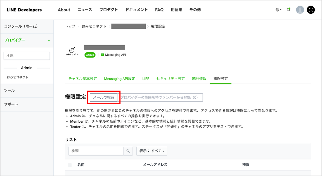
Task: Toggle dark mode sun icon
Action: tap(311, 10)
